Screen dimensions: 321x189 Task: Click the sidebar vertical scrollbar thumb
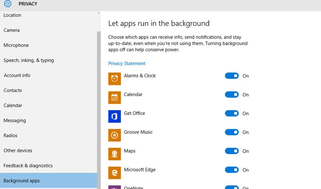99,110
